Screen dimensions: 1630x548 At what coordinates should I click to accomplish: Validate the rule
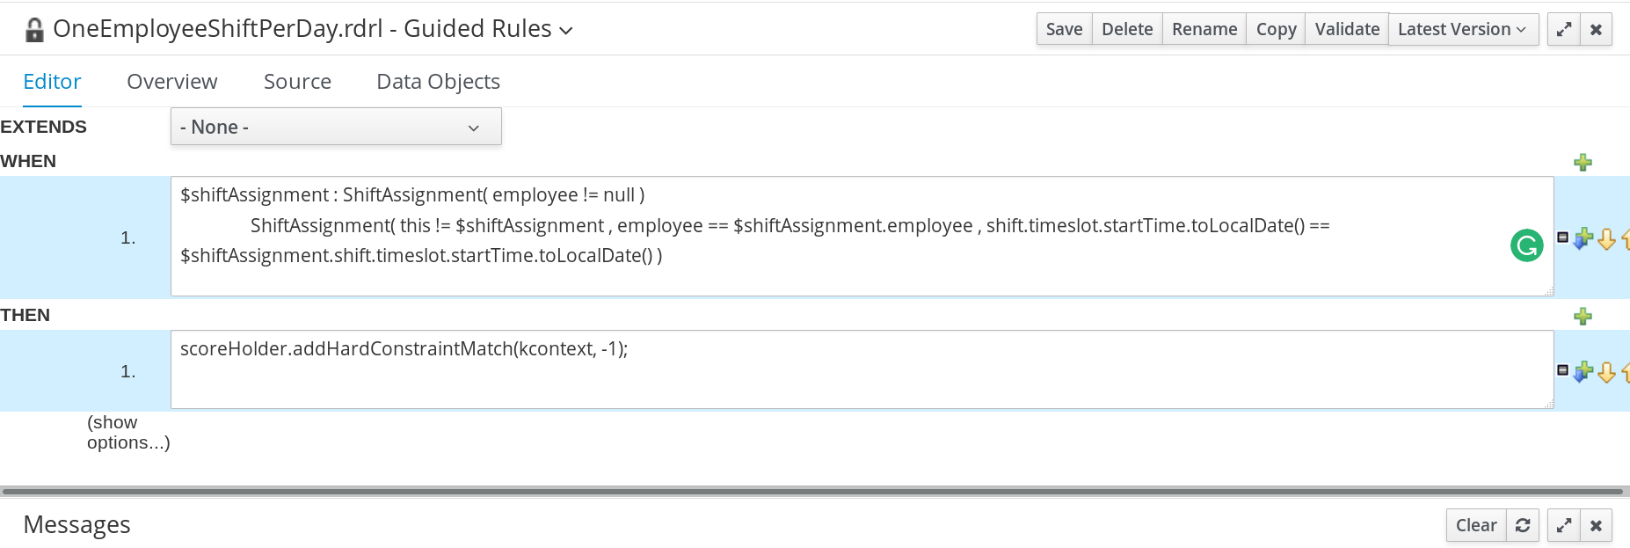1347,29
